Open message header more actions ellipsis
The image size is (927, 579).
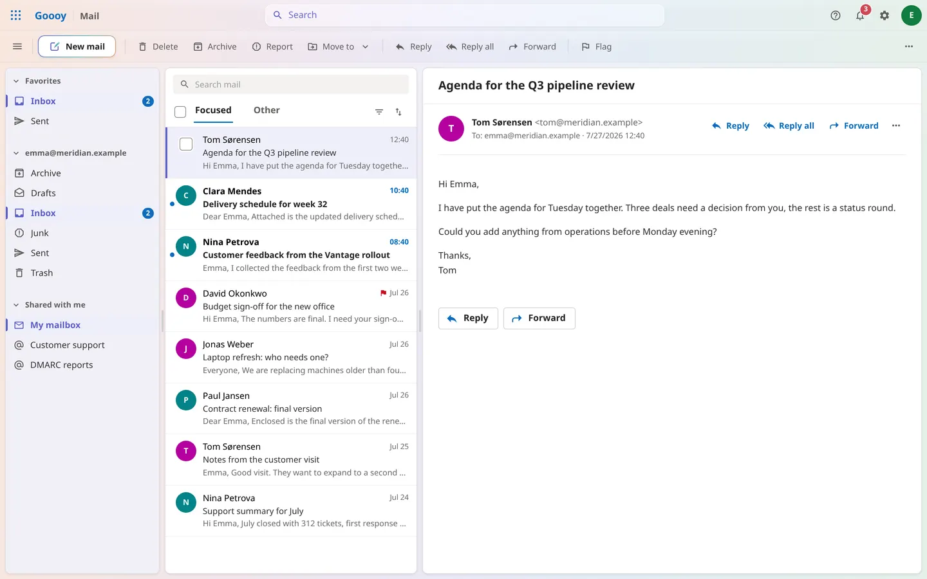coord(896,125)
